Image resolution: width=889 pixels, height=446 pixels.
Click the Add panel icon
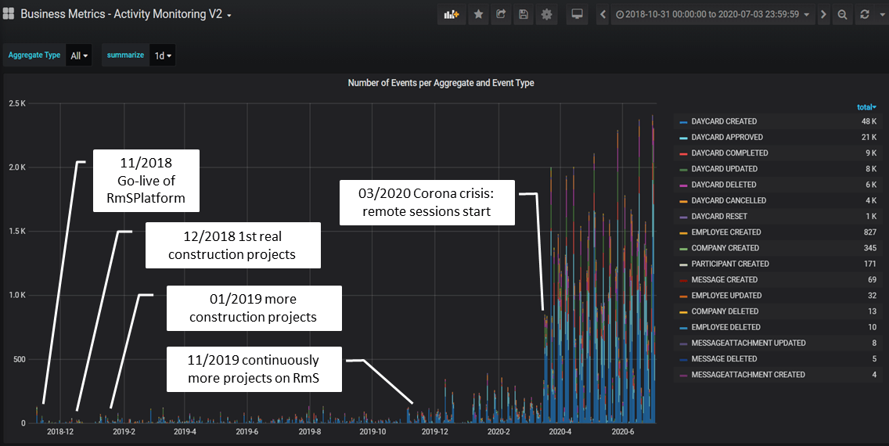tap(452, 15)
